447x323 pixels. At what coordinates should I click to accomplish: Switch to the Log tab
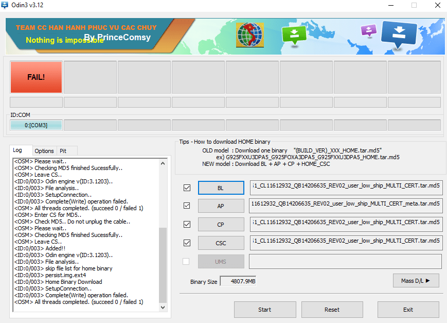tap(17, 150)
